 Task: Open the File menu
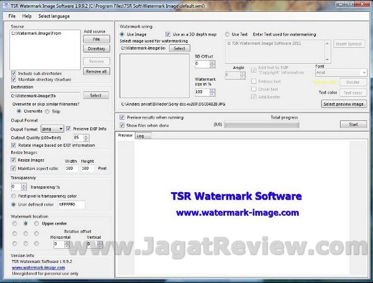coord(12,15)
